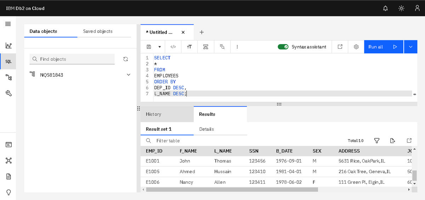Image resolution: width=425 pixels, height=200 pixels.
Task: Click the editor-results horizontal resize handle
Action: click(279, 104)
